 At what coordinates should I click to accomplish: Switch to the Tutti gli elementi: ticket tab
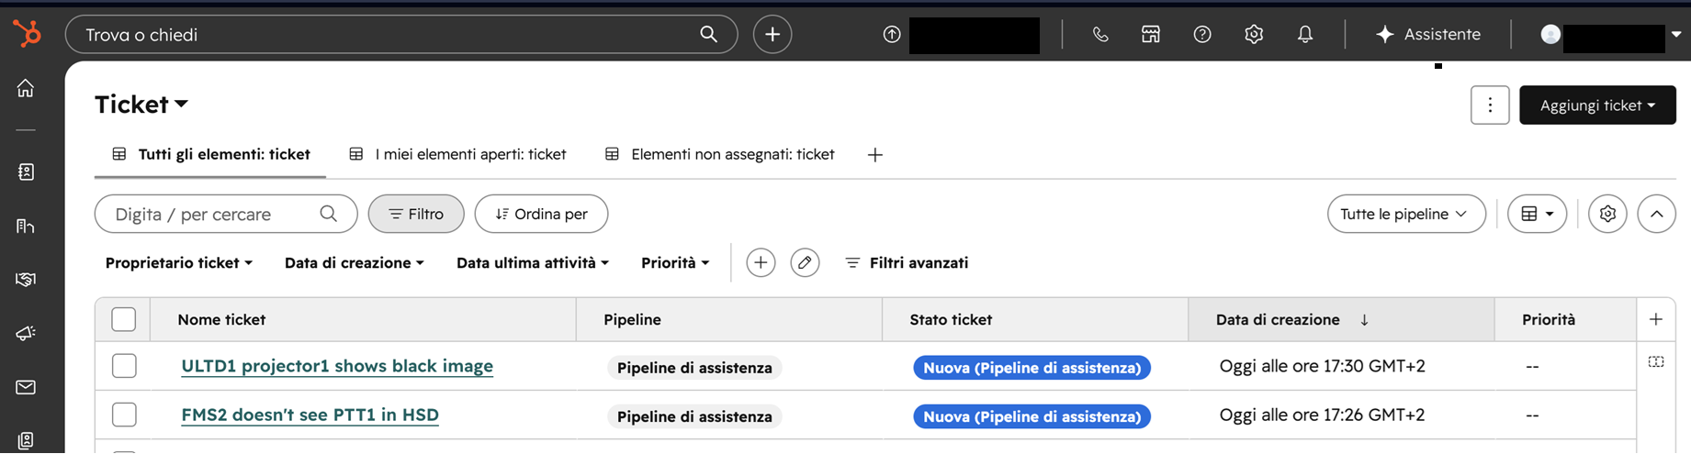(211, 154)
